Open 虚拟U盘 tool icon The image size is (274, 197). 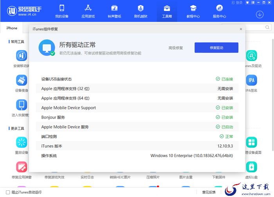click(252, 167)
